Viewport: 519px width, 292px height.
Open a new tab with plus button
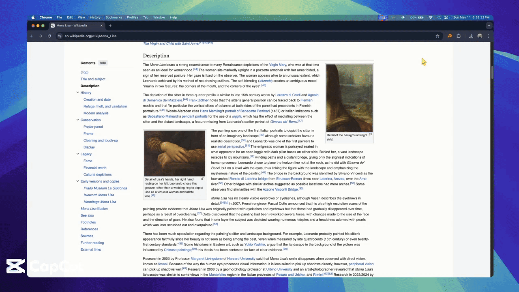click(x=110, y=26)
